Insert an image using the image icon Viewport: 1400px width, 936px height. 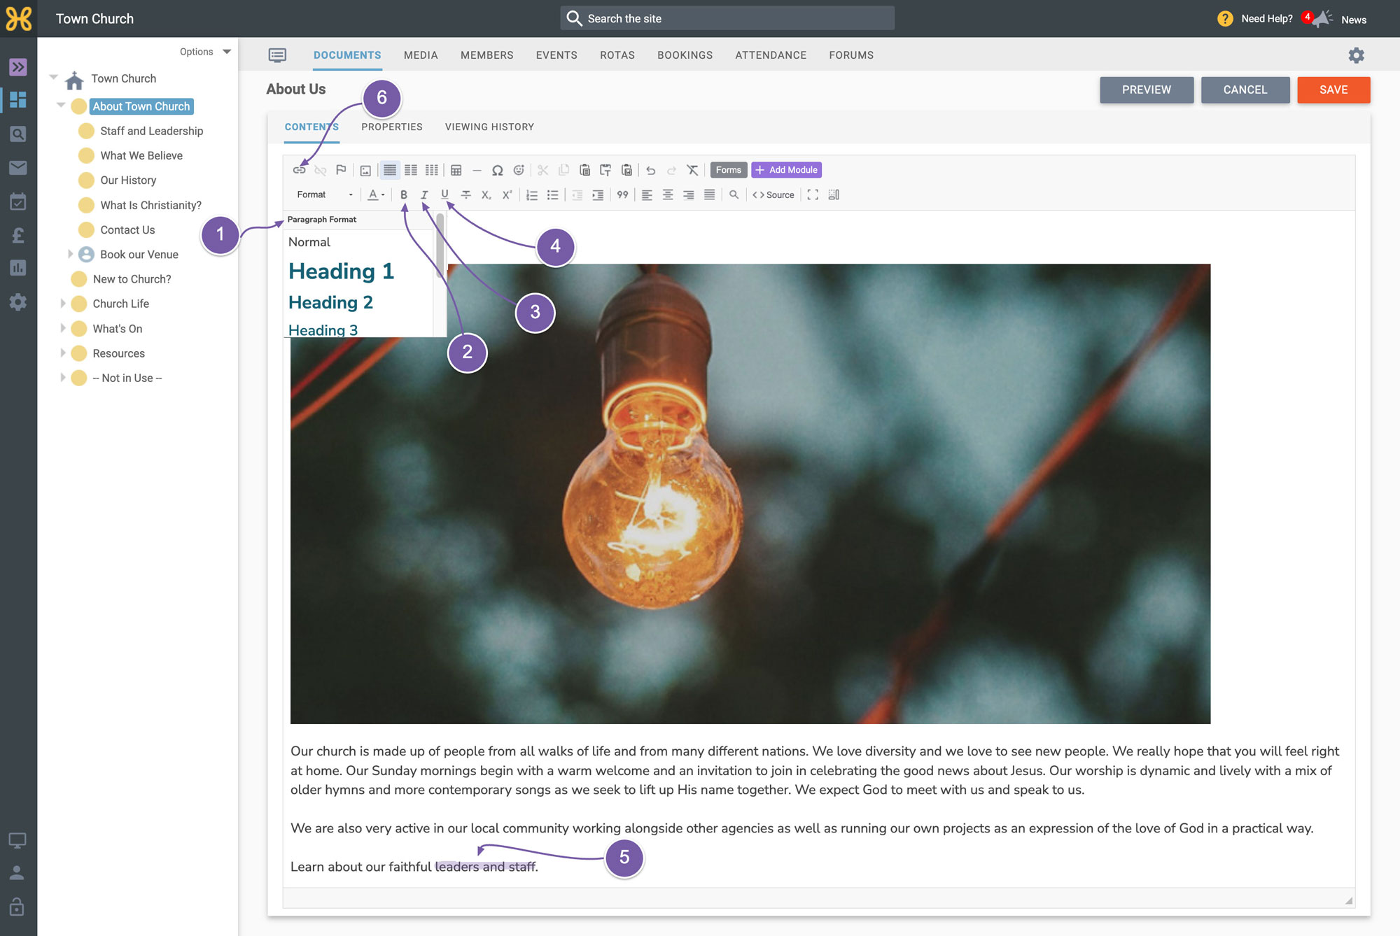pyautogui.click(x=365, y=170)
